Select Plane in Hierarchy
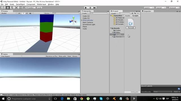This screenshot has height=101, width=181. point(85,27)
